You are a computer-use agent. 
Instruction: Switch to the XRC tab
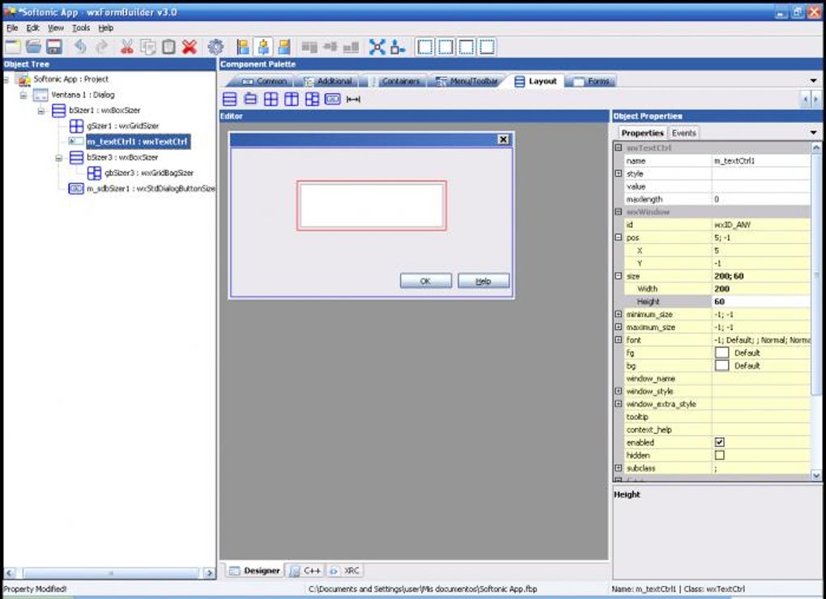[344, 571]
